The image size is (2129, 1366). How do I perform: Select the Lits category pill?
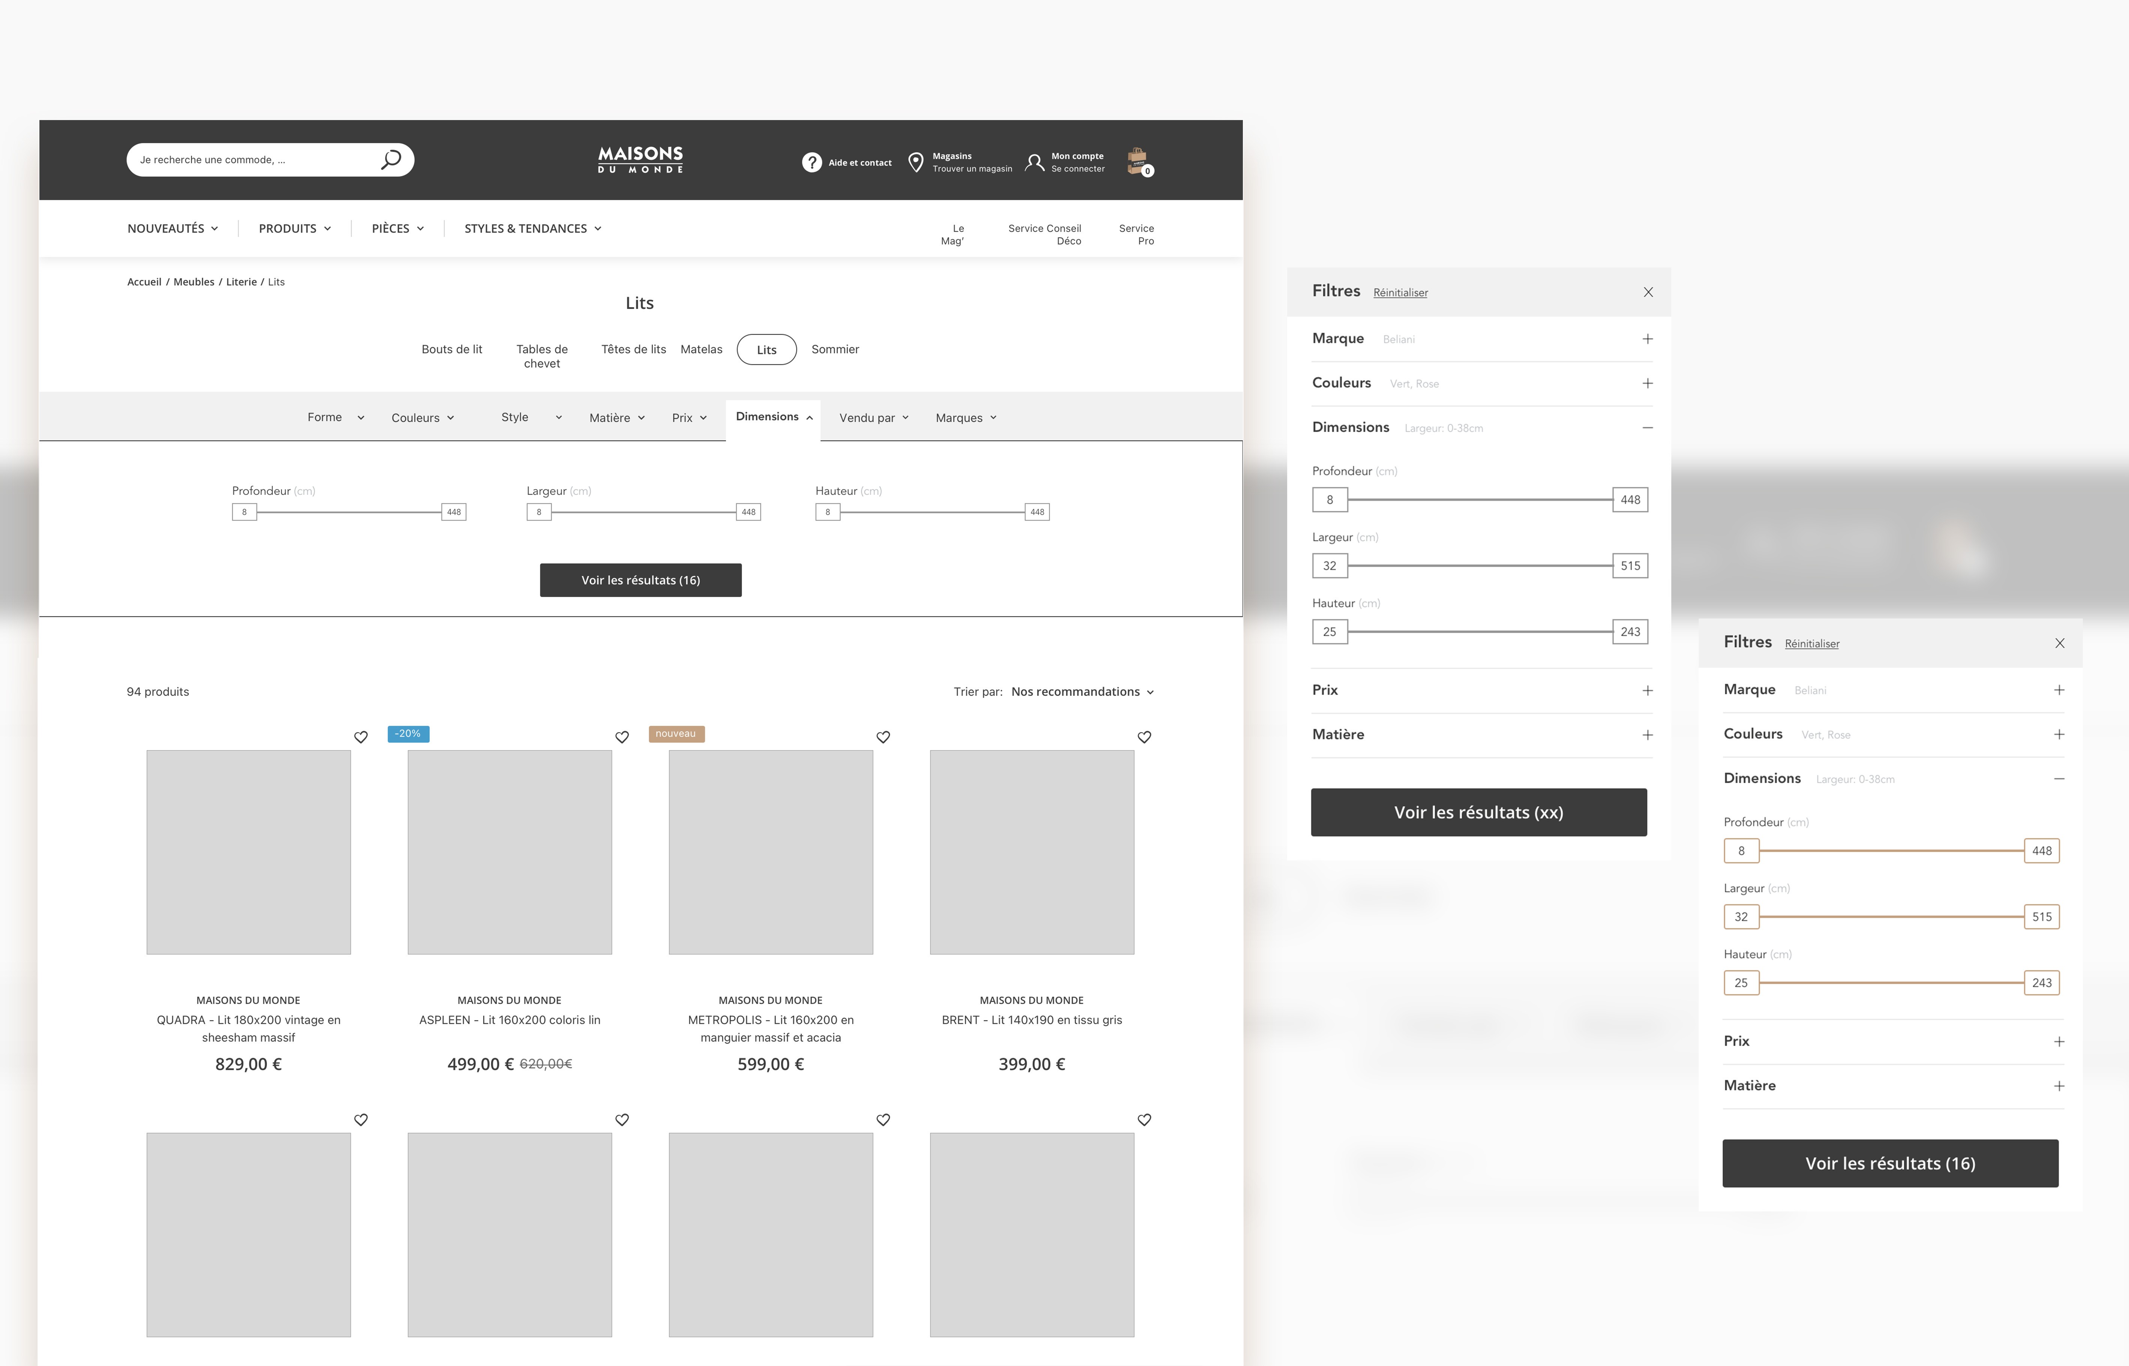(x=766, y=350)
